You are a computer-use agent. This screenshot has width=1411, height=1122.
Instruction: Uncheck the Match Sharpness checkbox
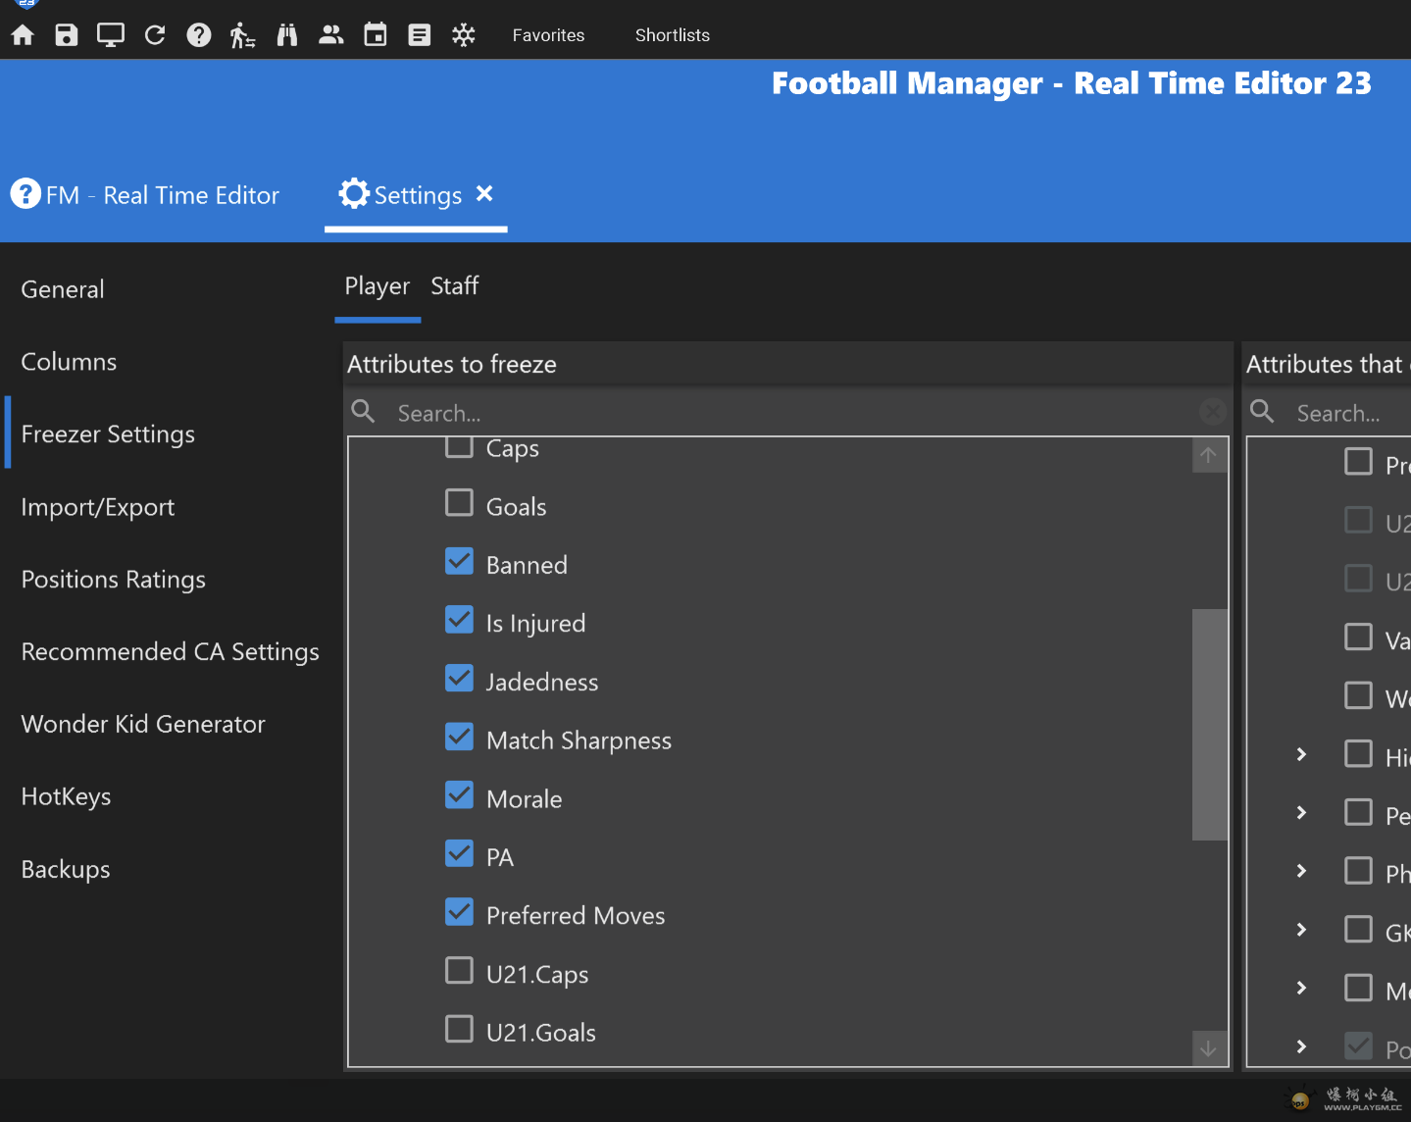tap(459, 737)
